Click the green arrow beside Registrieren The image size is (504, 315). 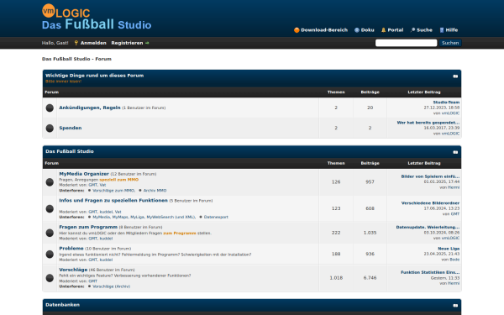147,43
